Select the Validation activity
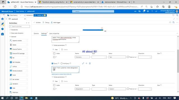The height and width of the screenshot is (100, 179). point(18,84)
